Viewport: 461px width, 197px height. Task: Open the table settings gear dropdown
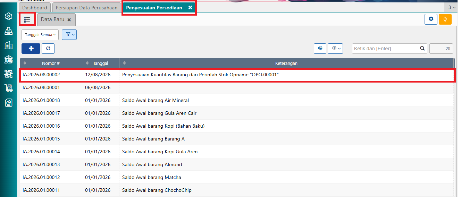(335, 49)
